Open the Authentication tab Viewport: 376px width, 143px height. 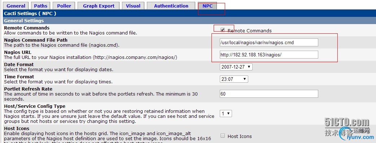tap(171, 6)
